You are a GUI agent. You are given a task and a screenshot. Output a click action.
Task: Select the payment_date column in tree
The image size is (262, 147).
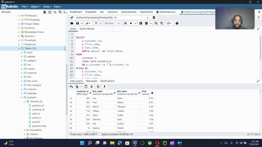coord(39,126)
